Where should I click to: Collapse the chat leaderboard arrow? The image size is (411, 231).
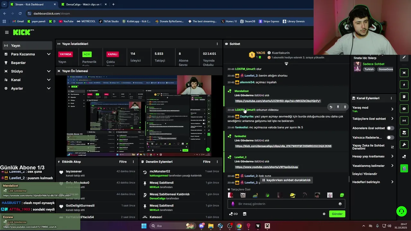(x=286, y=64)
